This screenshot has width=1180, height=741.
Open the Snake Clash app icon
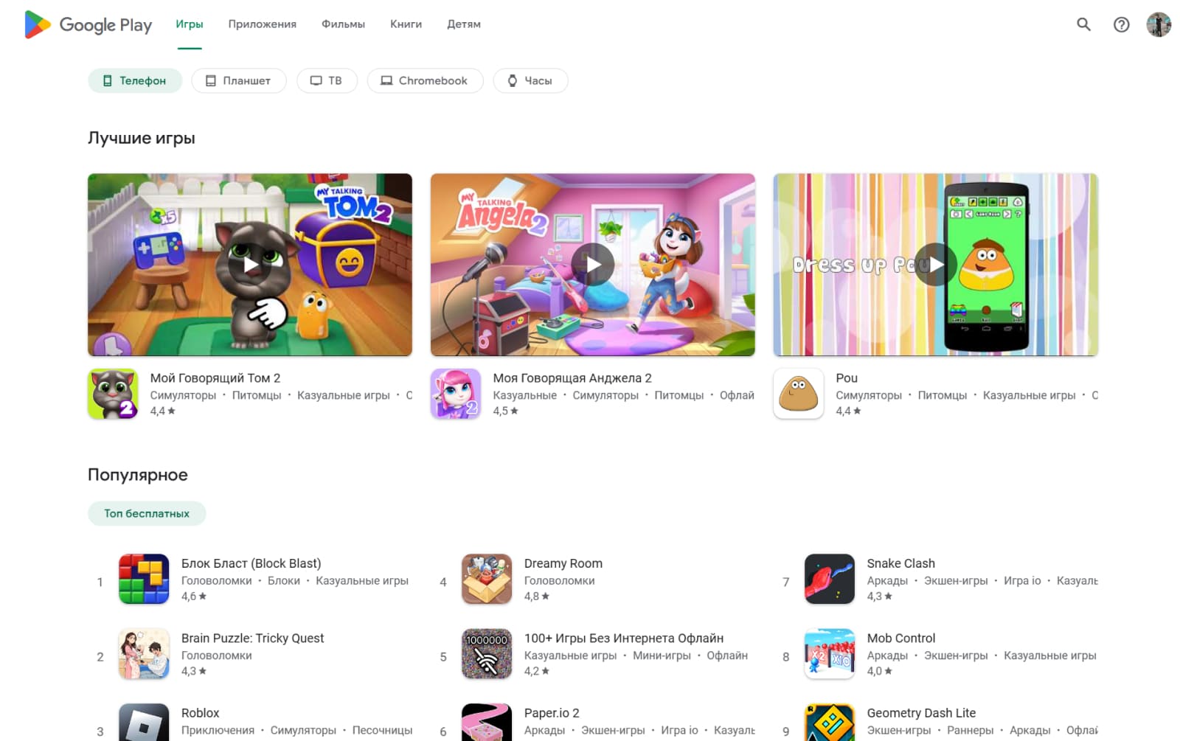tap(829, 580)
